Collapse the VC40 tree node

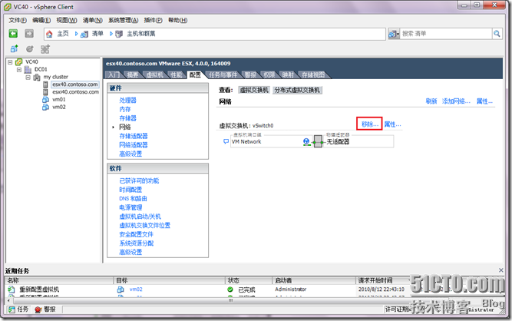10,61
